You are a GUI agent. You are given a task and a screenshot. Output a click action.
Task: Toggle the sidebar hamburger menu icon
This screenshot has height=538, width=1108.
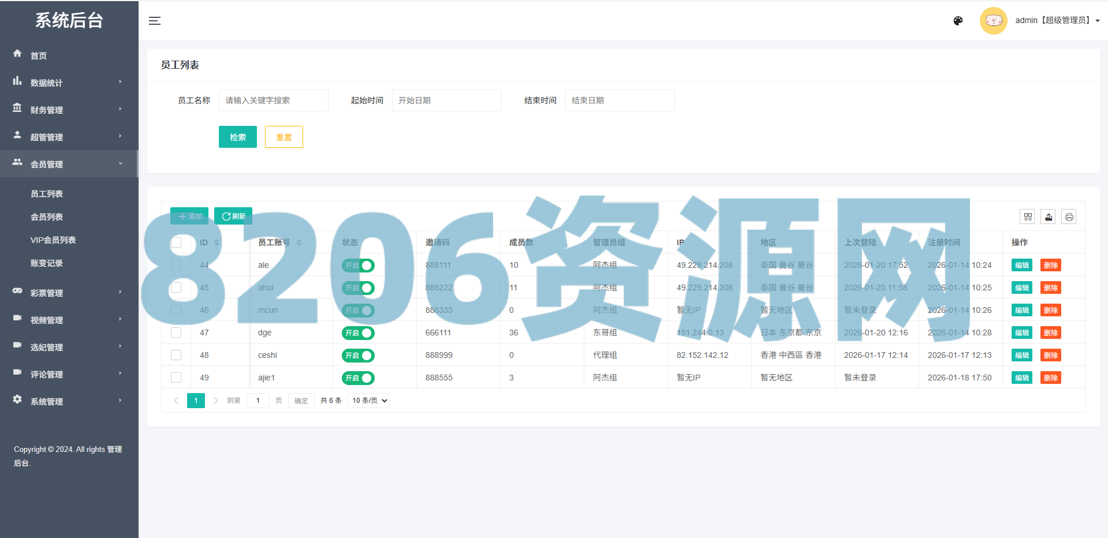click(x=155, y=21)
